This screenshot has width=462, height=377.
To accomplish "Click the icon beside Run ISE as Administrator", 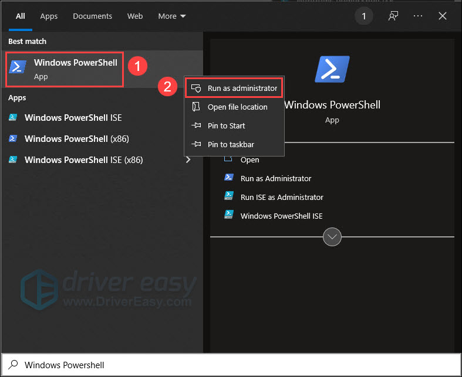I will pos(229,196).
